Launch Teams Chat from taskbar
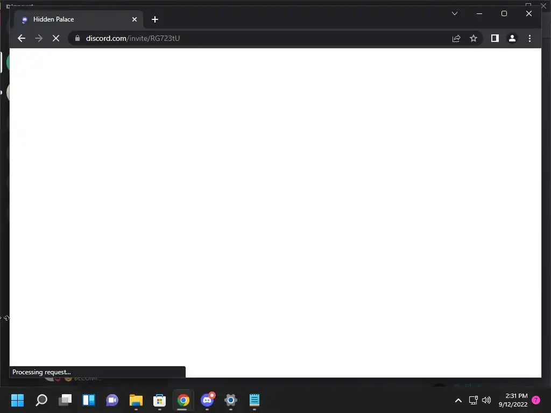 112,400
